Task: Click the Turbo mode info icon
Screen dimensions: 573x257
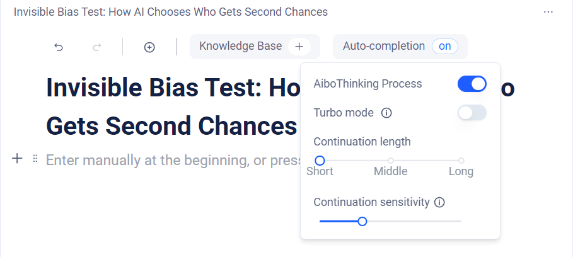Action: pyautogui.click(x=387, y=113)
